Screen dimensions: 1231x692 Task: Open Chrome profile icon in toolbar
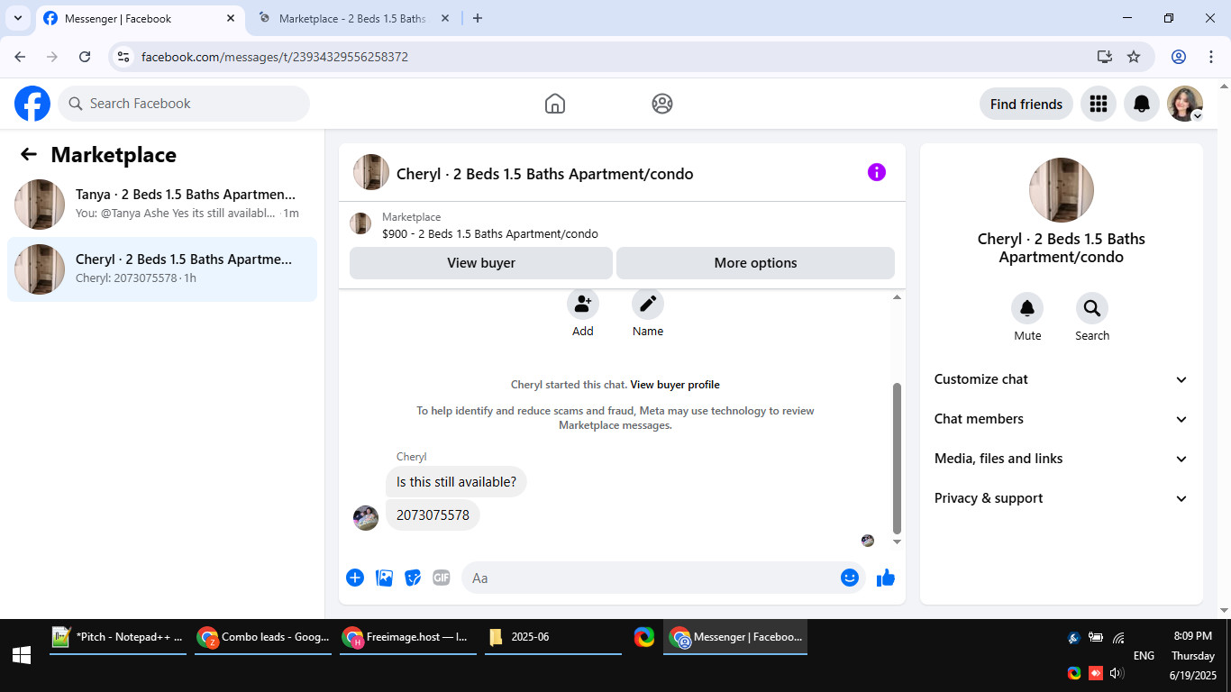point(1179,57)
